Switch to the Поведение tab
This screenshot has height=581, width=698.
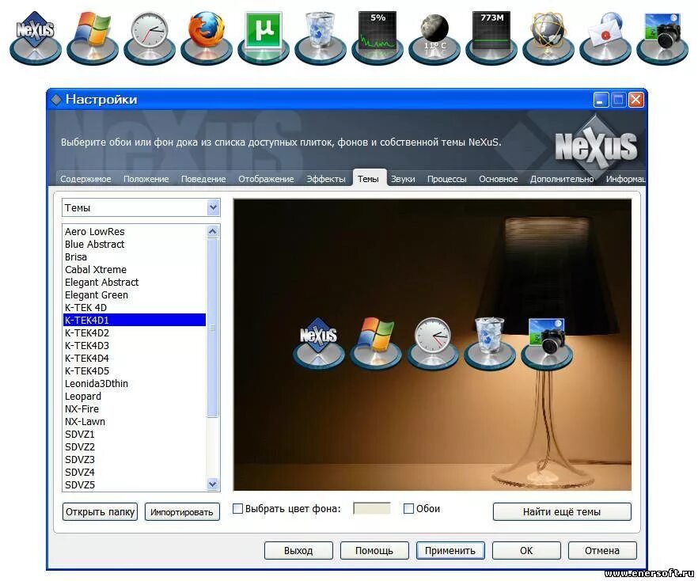pos(203,179)
